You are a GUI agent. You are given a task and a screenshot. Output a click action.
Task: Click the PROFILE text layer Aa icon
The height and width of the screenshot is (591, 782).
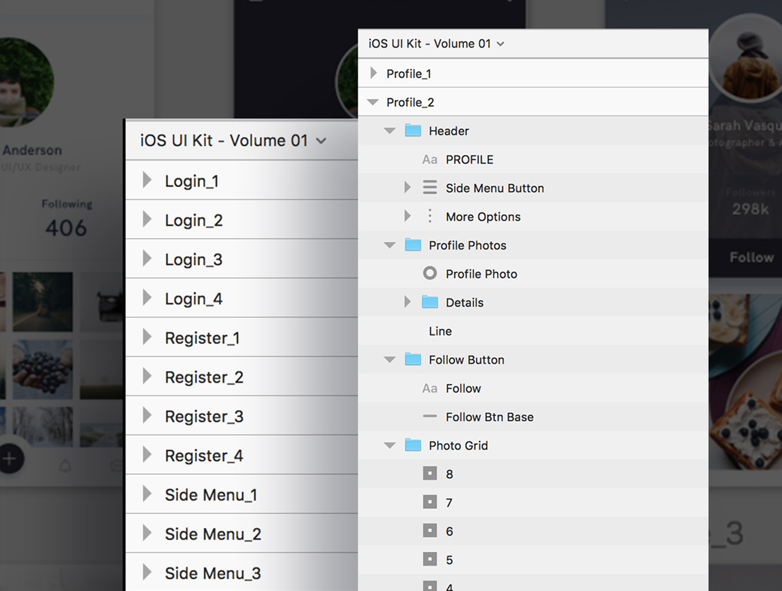pyautogui.click(x=429, y=159)
